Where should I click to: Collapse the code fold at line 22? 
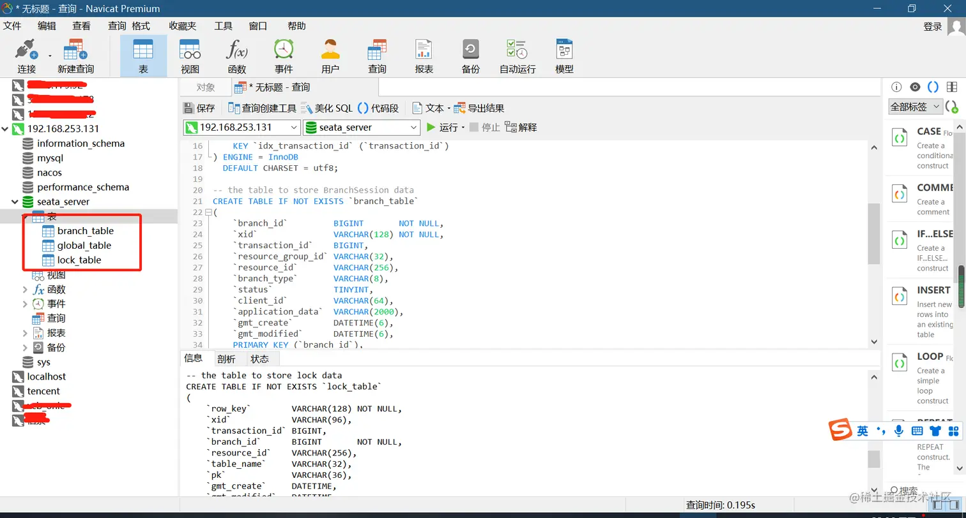point(208,212)
